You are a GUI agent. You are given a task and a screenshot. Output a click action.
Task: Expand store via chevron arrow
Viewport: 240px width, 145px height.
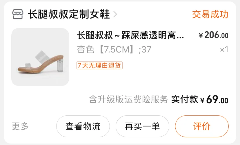click(x=115, y=14)
